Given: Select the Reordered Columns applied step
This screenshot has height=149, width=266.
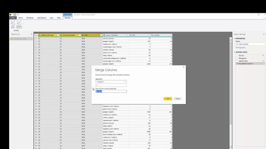Looking at the screenshot, I should click(250, 63).
